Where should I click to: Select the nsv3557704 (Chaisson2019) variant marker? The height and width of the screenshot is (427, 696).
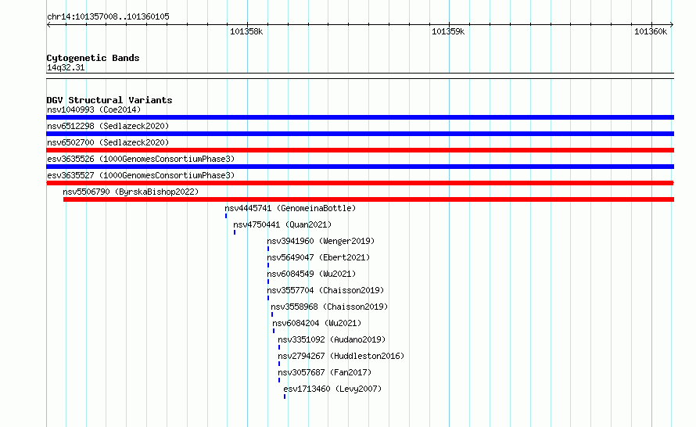click(x=268, y=298)
